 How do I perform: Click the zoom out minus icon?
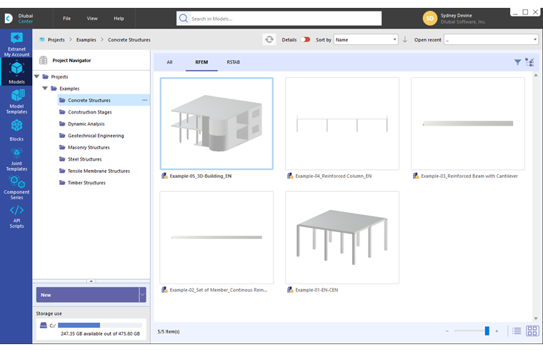click(x=447, y=331)
